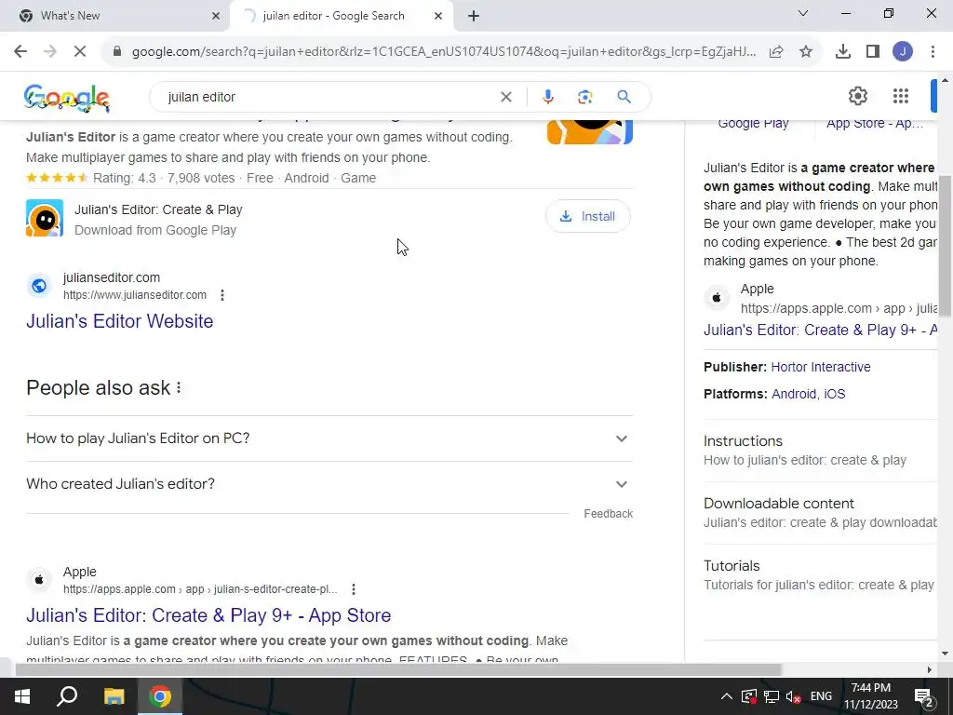Click the scroll right arrow
953x715 pixels.
tap(929, 670)
